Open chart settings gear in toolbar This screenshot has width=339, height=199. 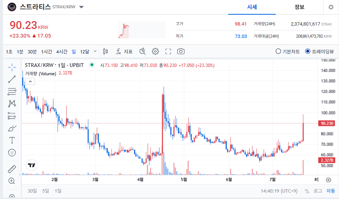[155, 52]
